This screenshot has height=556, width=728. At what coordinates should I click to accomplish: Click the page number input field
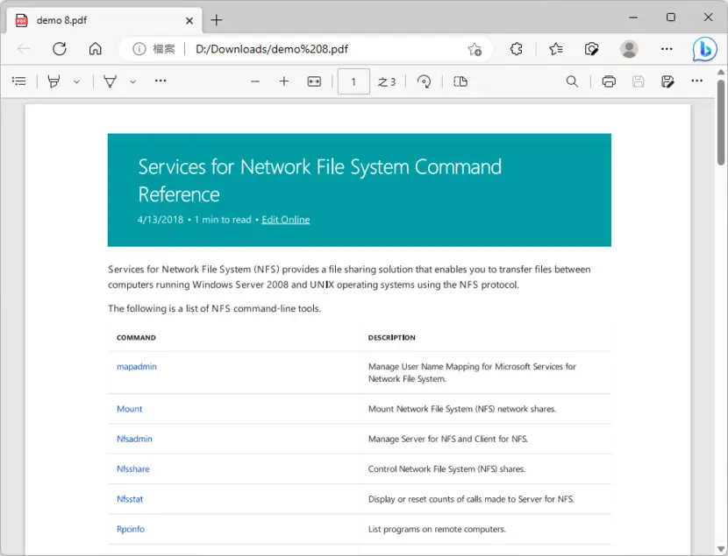click(353, 81)
